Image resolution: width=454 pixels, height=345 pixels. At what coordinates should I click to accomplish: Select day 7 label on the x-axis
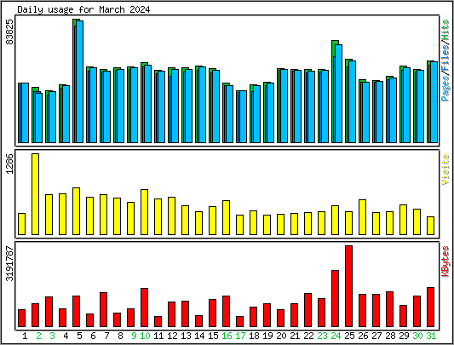click(106, 336)
